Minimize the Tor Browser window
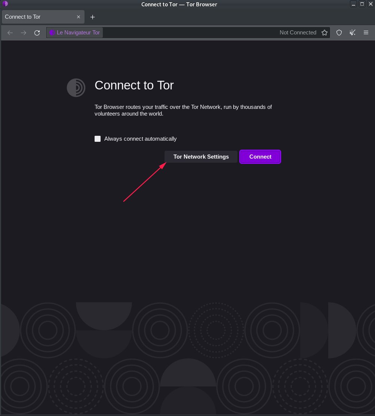Screen dimensions: 375x416 point(353,4)
